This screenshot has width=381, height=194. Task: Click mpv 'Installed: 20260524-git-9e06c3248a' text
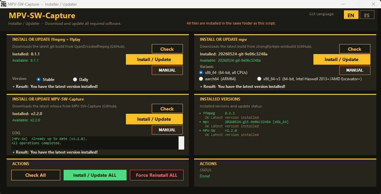click(x=234, y=54)
